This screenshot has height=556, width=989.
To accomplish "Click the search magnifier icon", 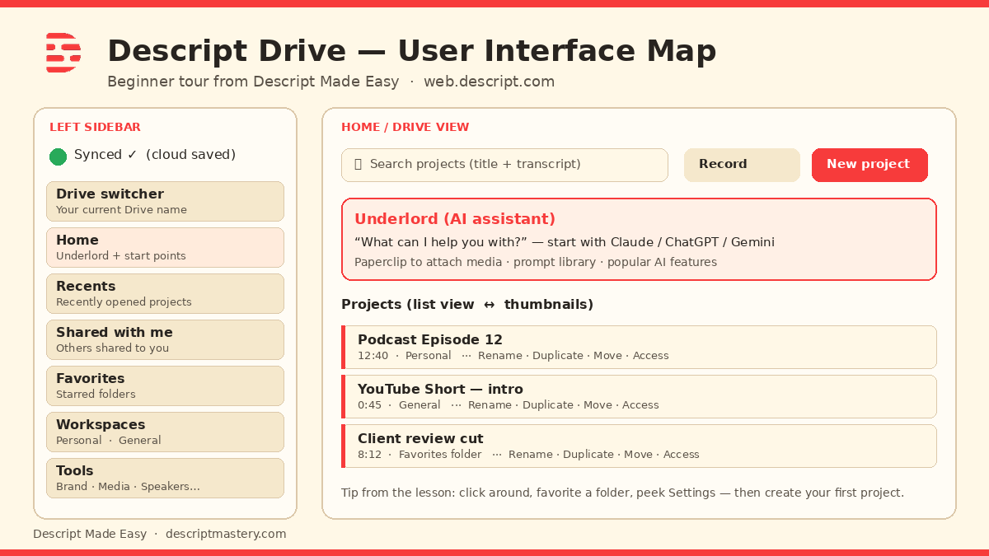I will pos(358,164).
